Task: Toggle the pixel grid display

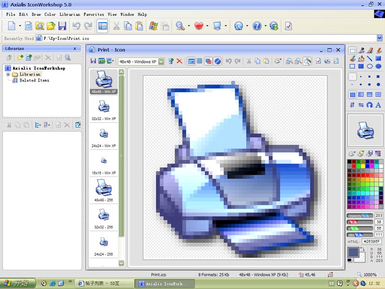Action: tap(200, 61)
